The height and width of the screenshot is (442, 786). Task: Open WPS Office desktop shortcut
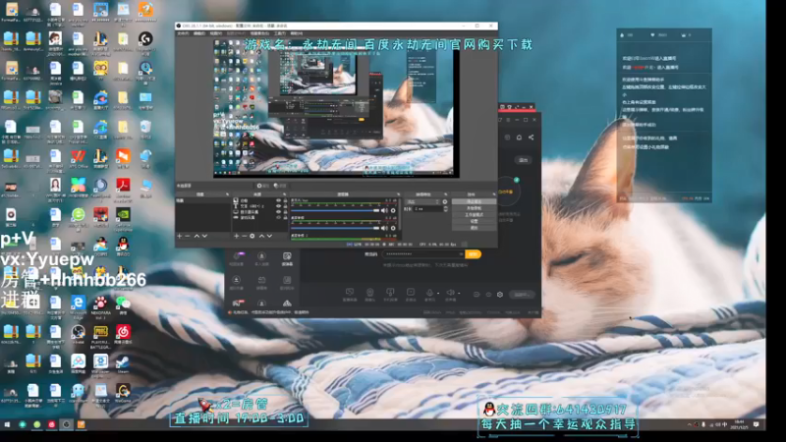click(78, 158)
